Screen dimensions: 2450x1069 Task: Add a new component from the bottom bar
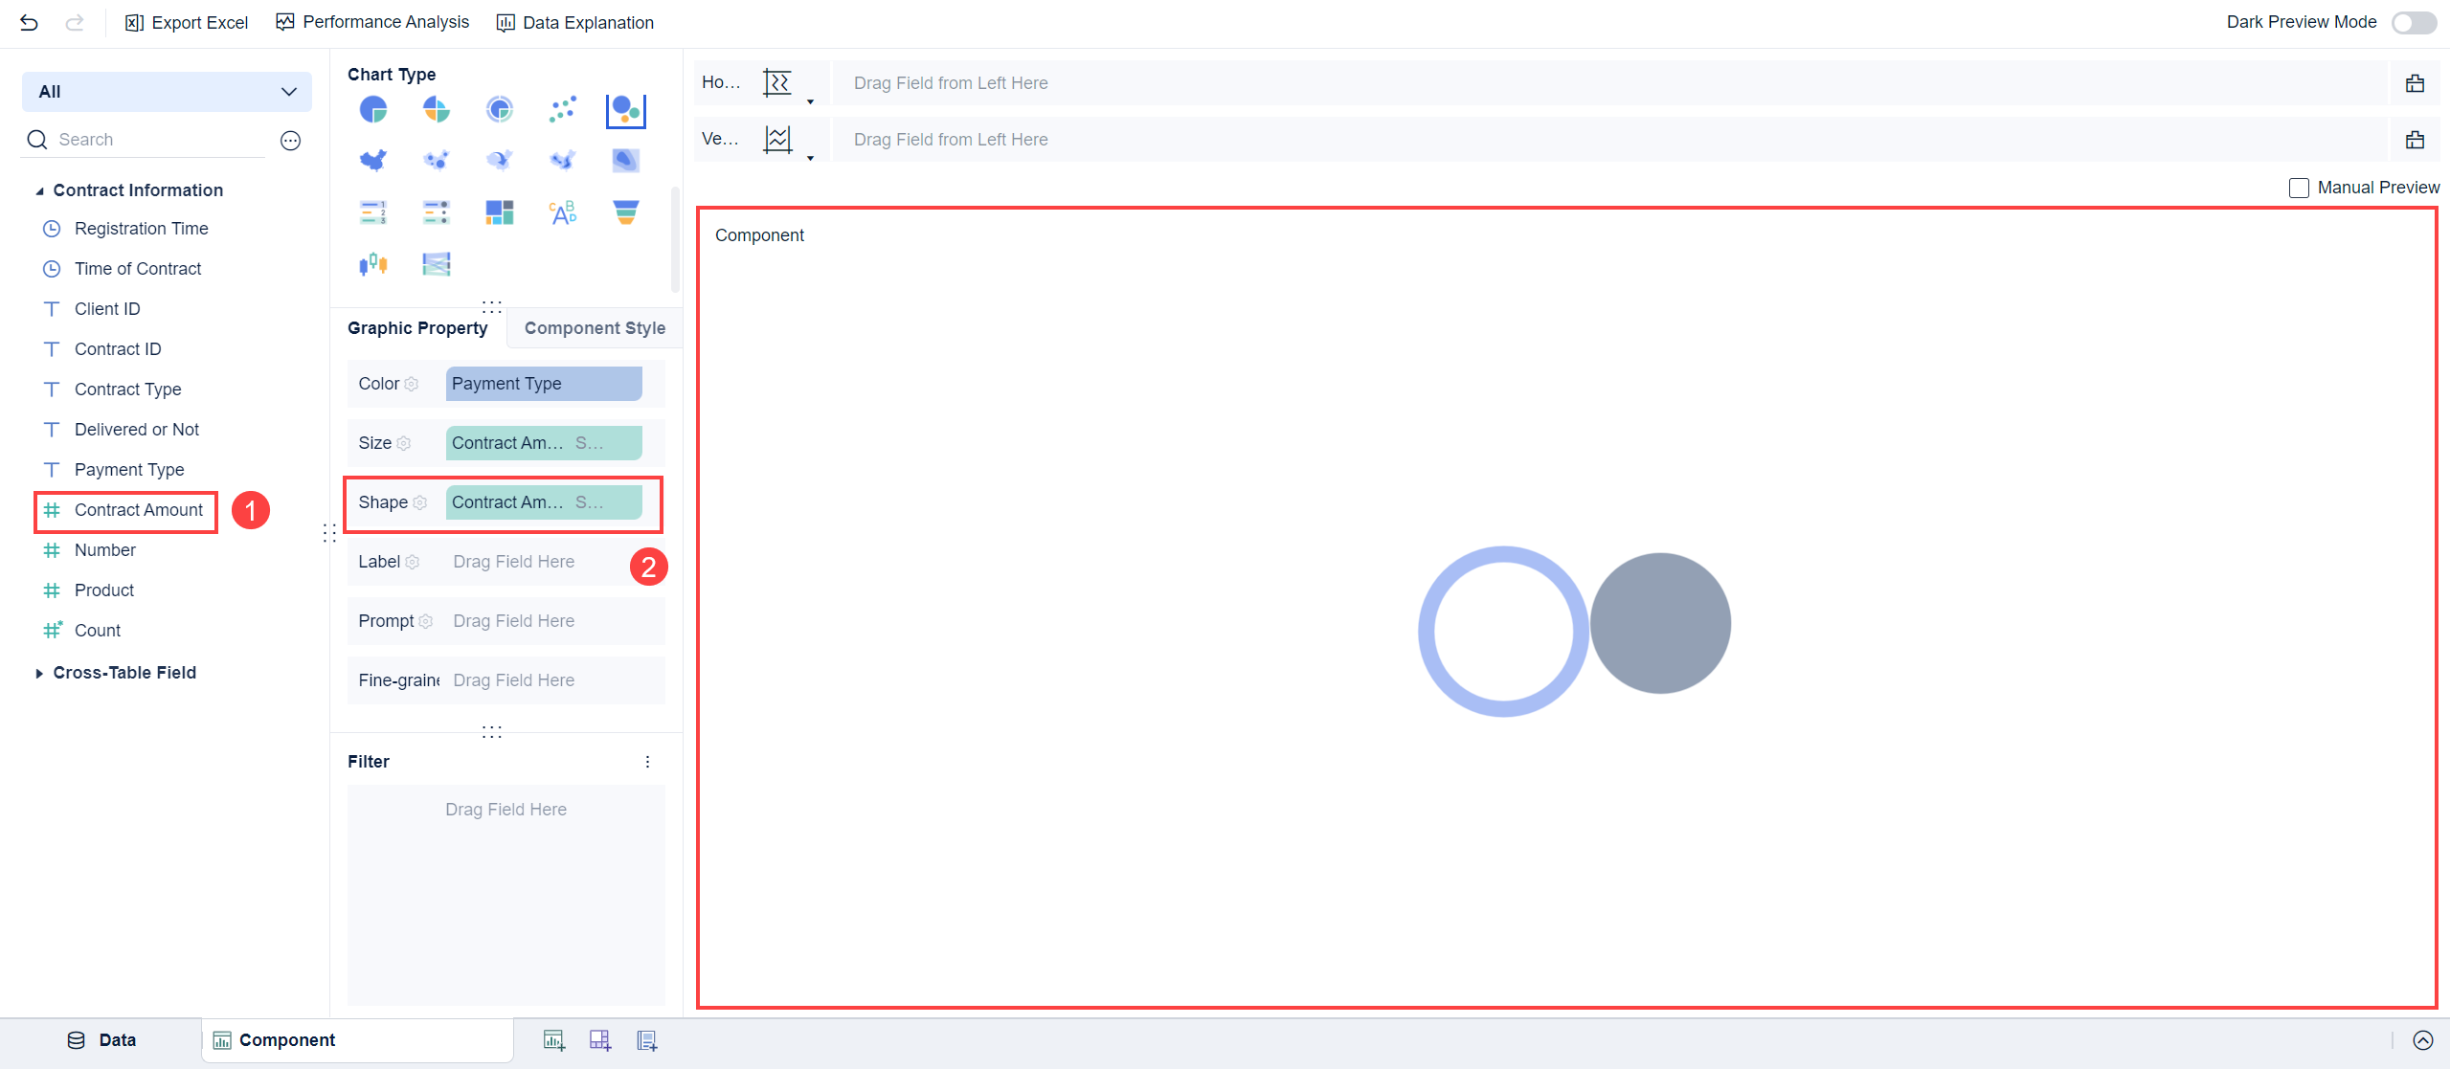coord(553,1039)
